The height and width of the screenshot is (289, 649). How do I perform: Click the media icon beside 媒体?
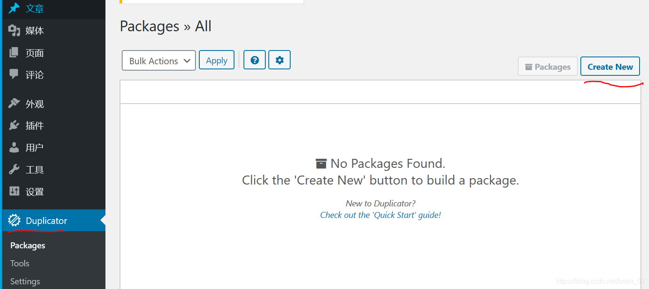click(14, 30)
